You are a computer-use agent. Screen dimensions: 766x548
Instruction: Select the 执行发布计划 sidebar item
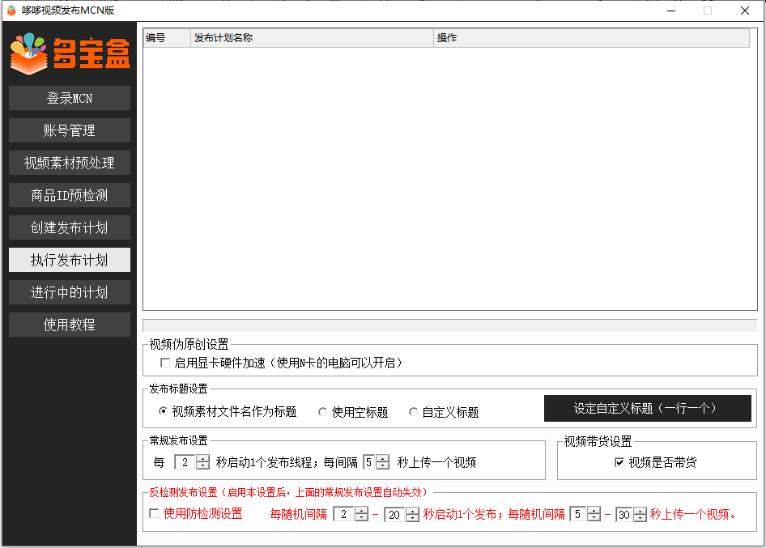[70, 260]
